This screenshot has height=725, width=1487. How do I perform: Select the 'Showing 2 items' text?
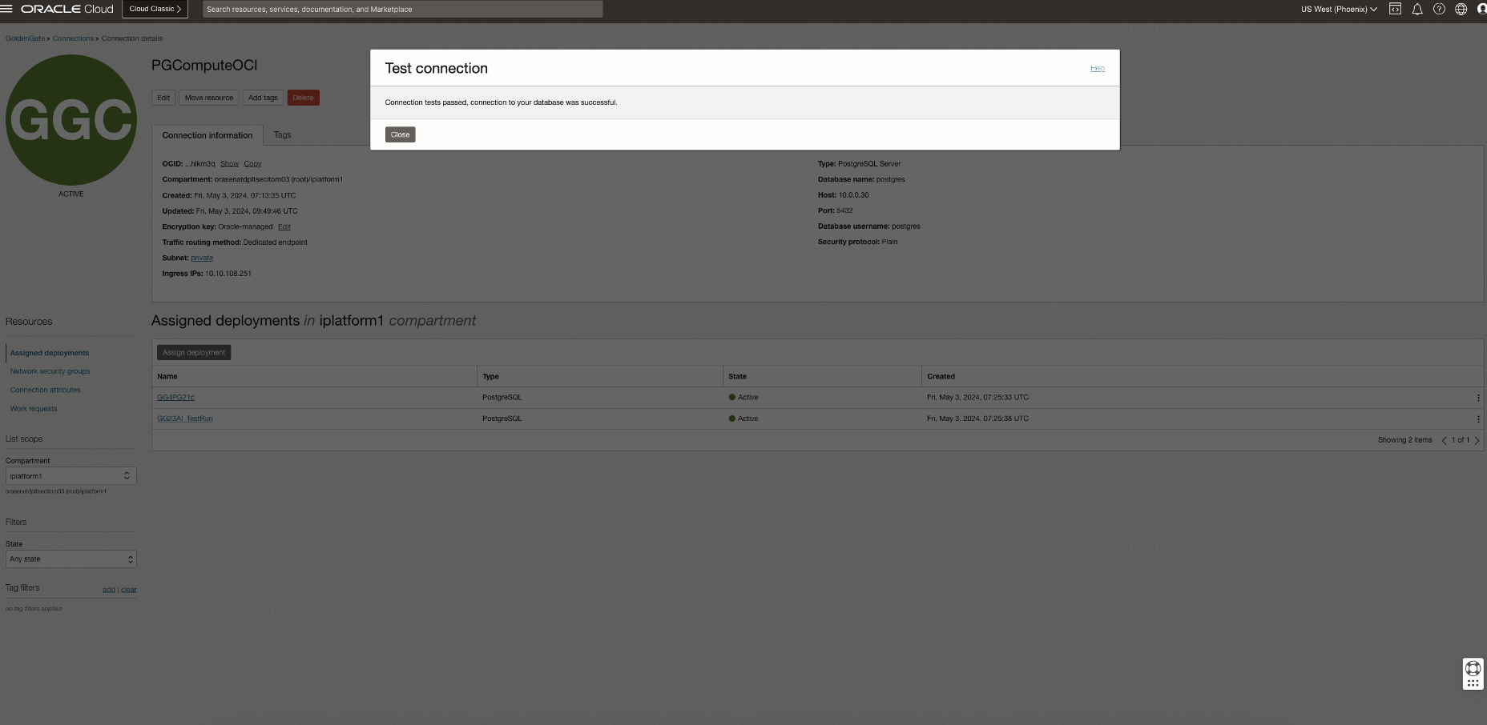click(x=1404, y=440)
